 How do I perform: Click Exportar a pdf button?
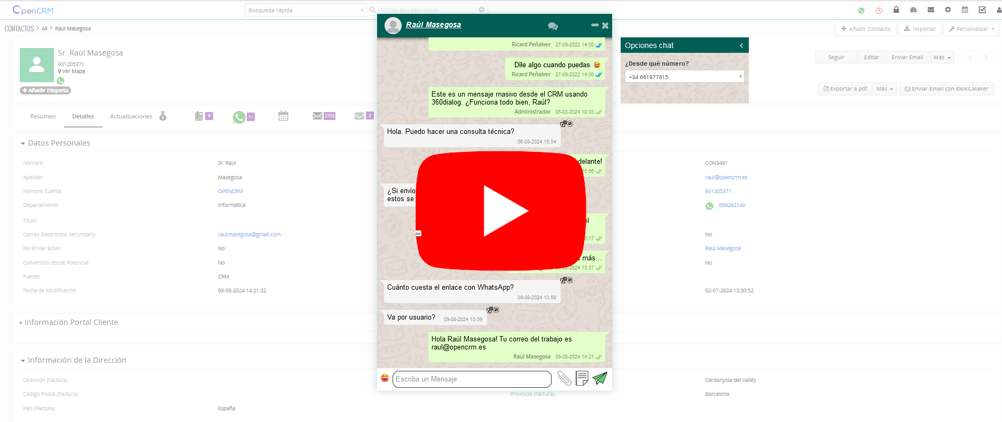(x=845, y=89)
